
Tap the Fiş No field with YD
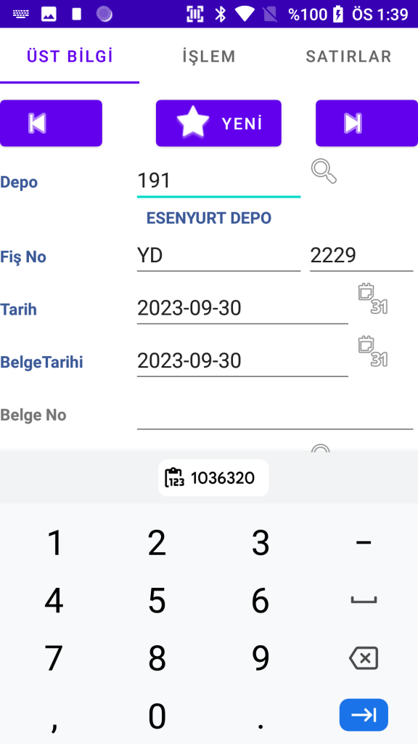pyautogui.click(x=218, y=256)
